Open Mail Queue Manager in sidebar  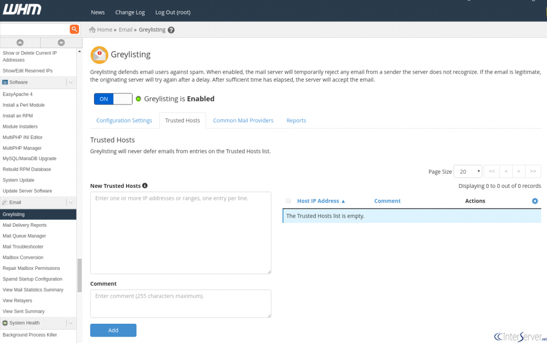pos(24,236)
